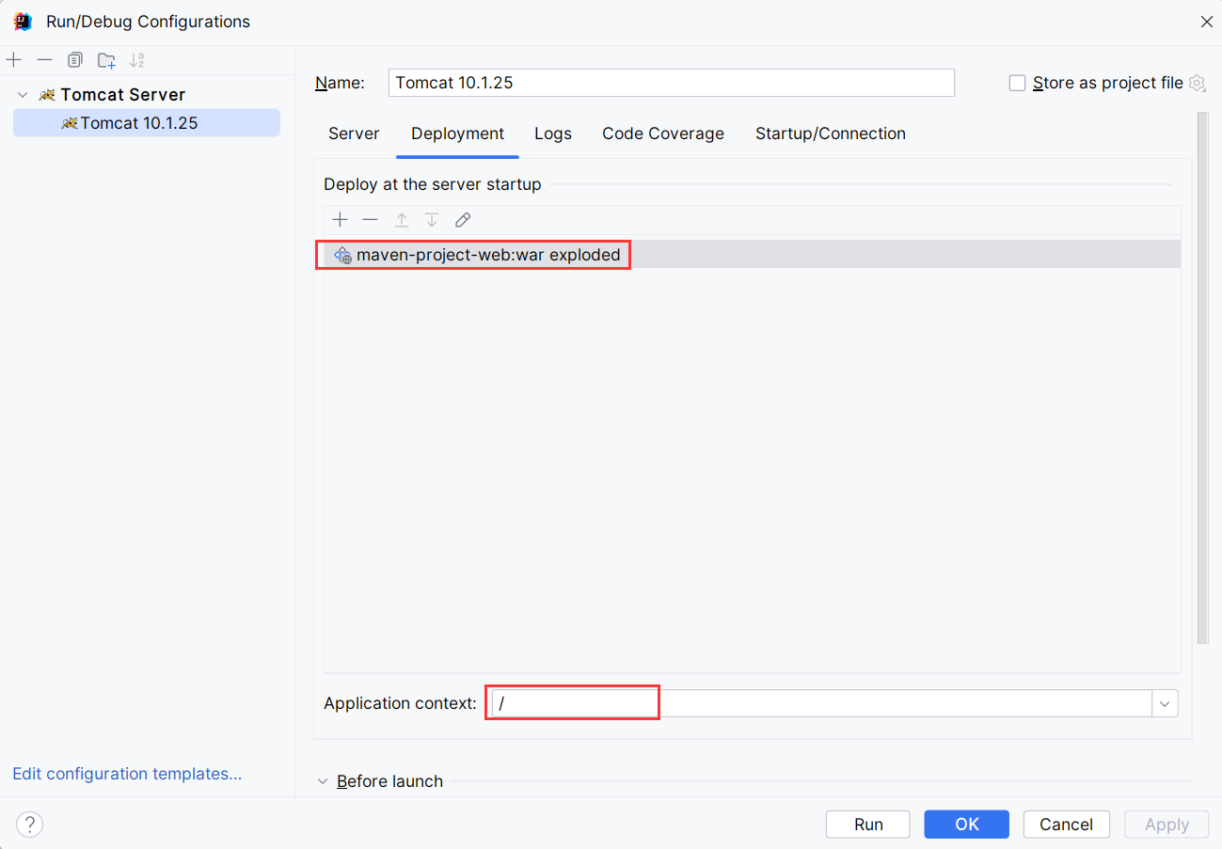Collapse the Before launch section
The height and width of the screenshot is (849, 1222).
pos(323,781)
